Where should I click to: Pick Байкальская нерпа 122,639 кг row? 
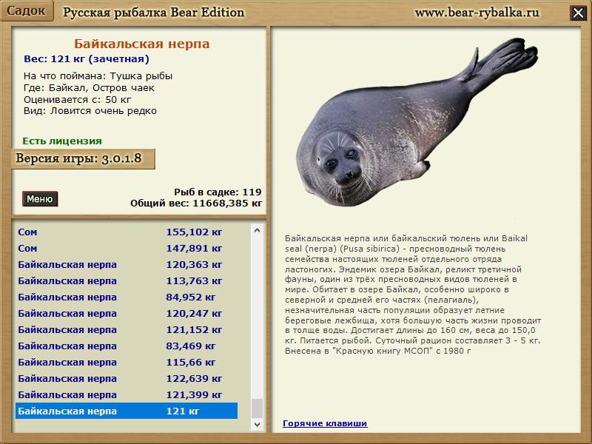click(x=126, y=378)
